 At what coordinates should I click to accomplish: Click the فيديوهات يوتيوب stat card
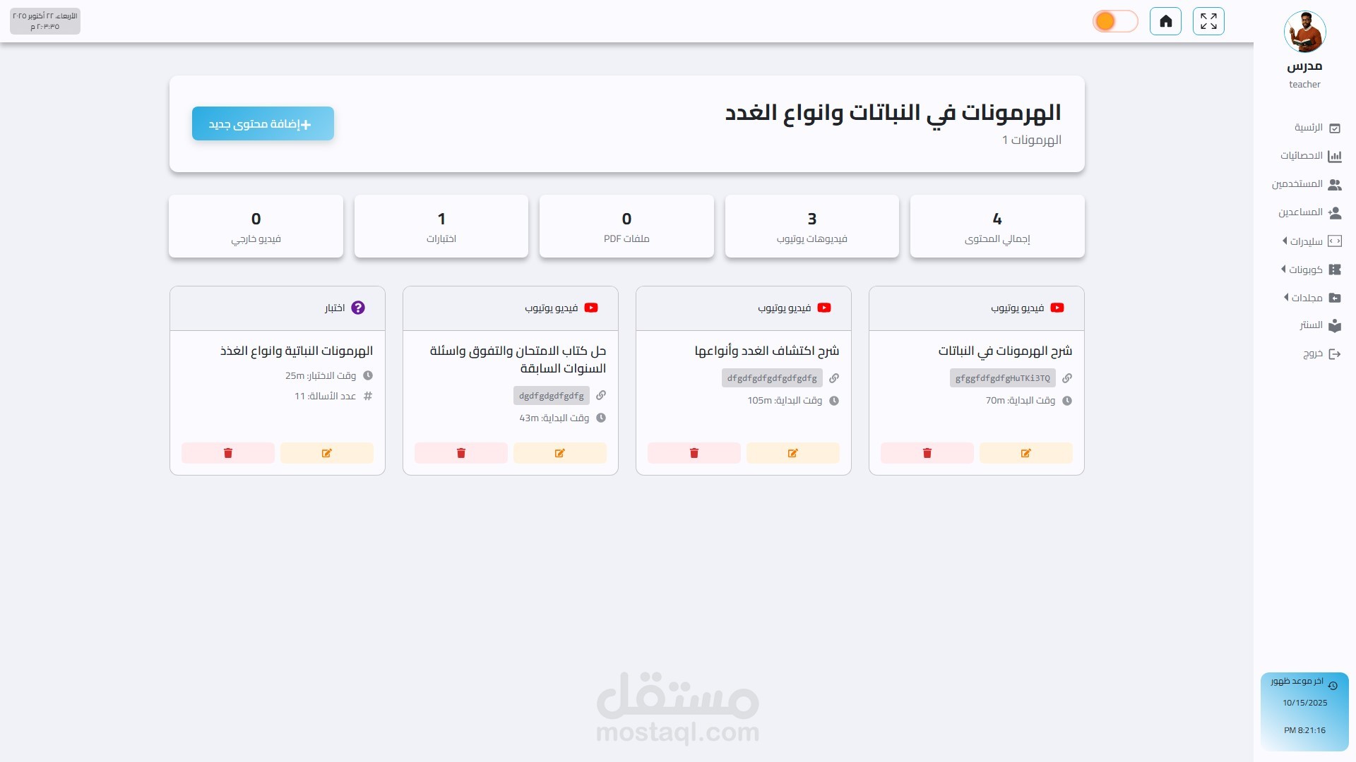click(x=811, y=226)
